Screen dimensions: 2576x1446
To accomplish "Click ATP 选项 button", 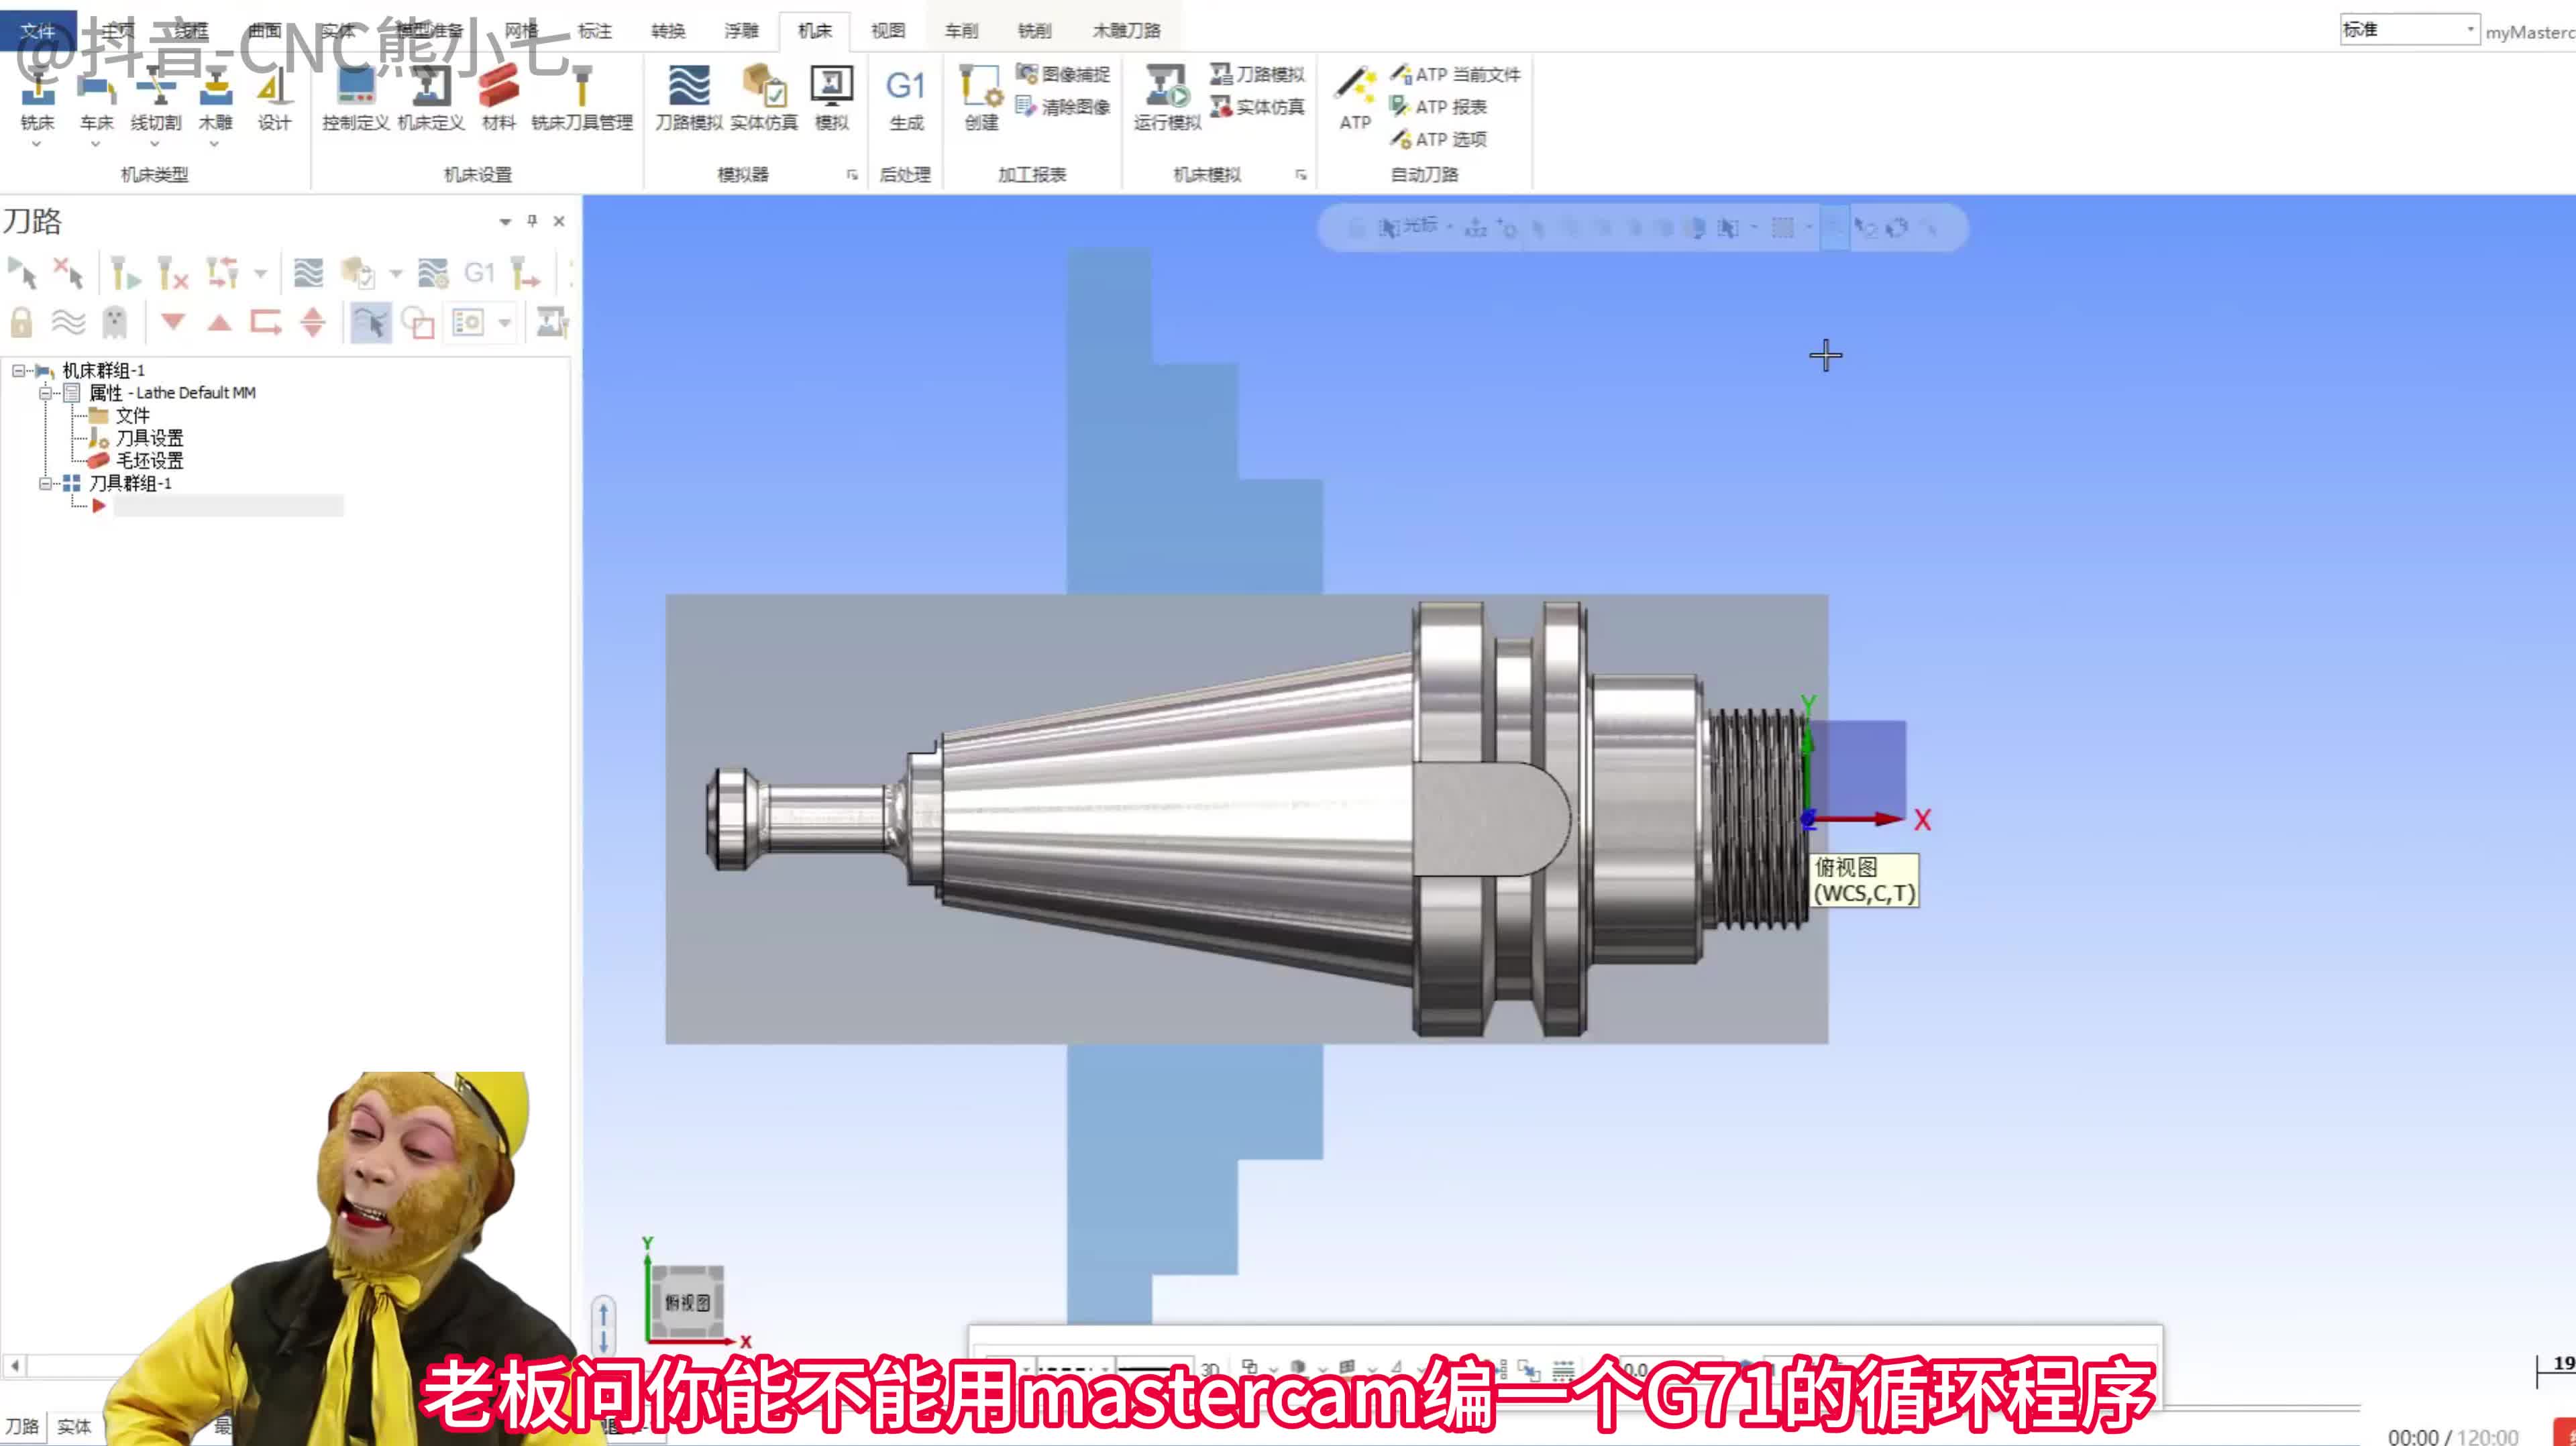I will pos(1444,140).
